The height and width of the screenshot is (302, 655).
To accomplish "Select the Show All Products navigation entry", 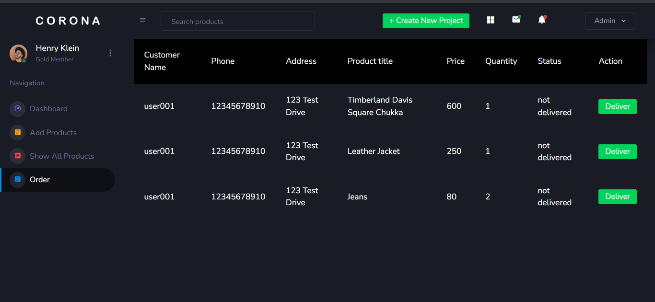I will 61,156.
